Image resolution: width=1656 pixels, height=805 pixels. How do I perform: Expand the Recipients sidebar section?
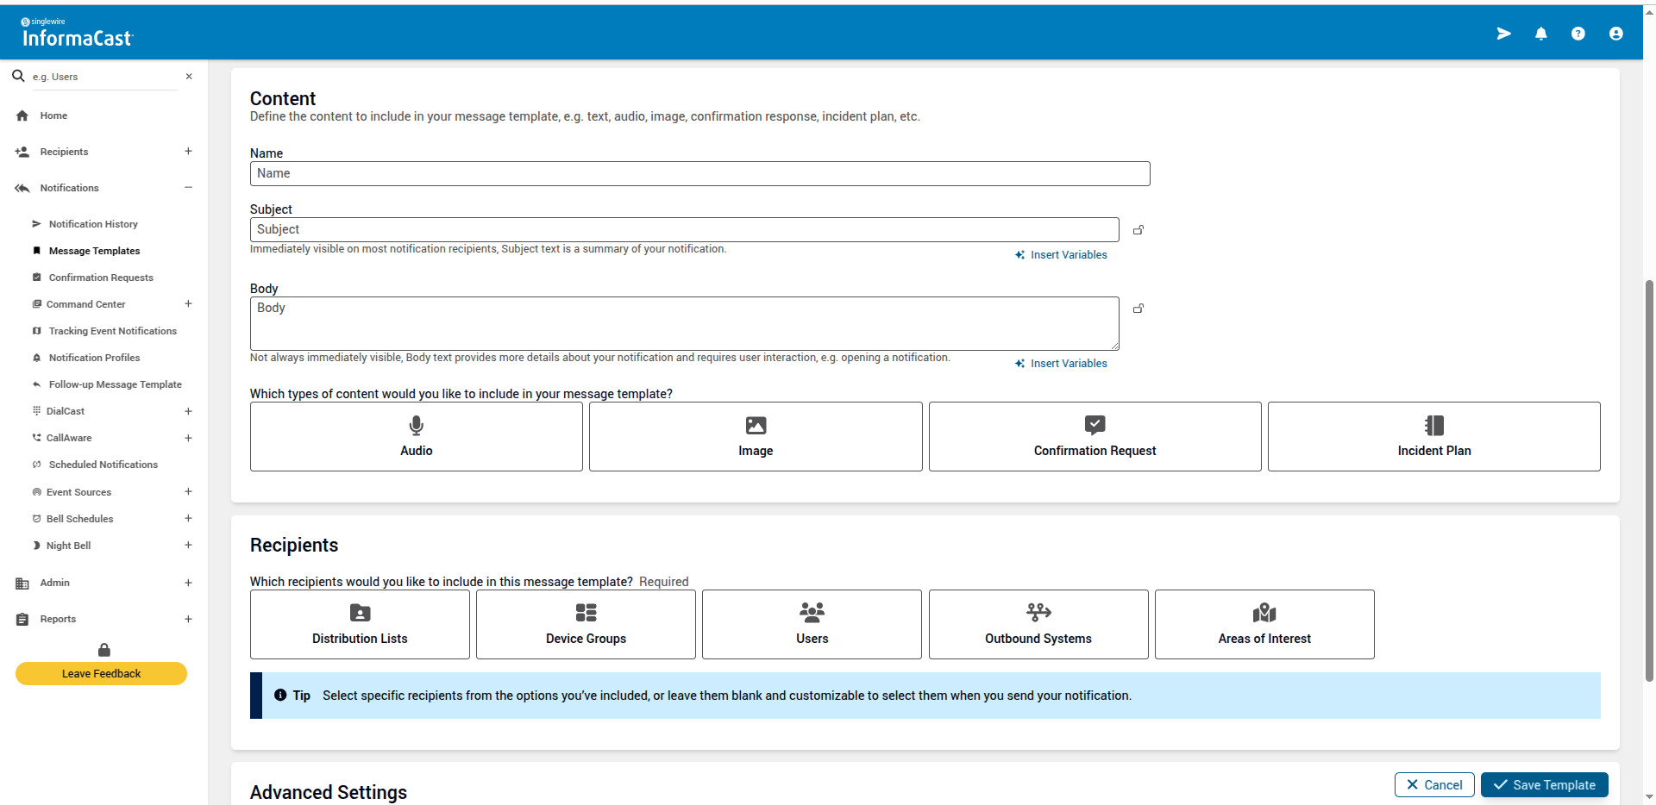(x=188, y=152)
